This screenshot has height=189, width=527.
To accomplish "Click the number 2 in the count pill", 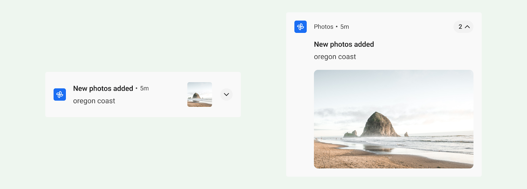I will pyautogui.click(x=460, y=27).
